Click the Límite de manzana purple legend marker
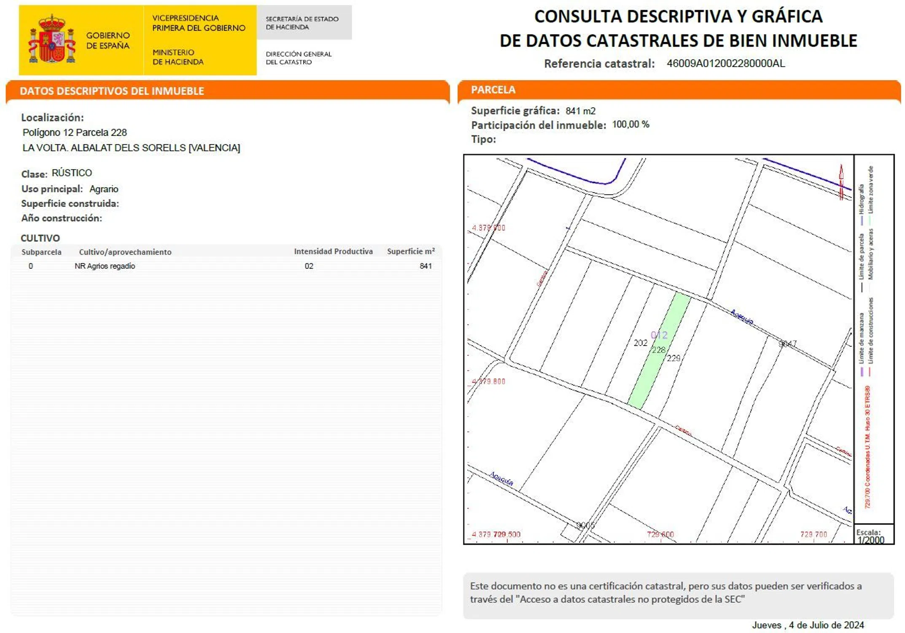This screenshot has width=905, height=633. pyautogui.click(x=862, y=372)
